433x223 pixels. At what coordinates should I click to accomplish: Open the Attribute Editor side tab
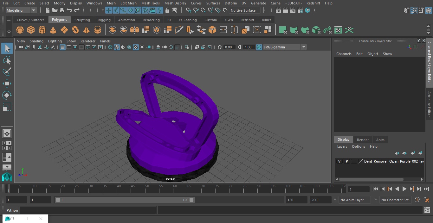pyautogui.click(x=429, y=104)
